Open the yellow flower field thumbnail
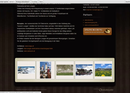130x93 pixels. [103, 70]
